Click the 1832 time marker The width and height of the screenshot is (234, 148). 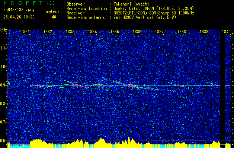[48, 32]
